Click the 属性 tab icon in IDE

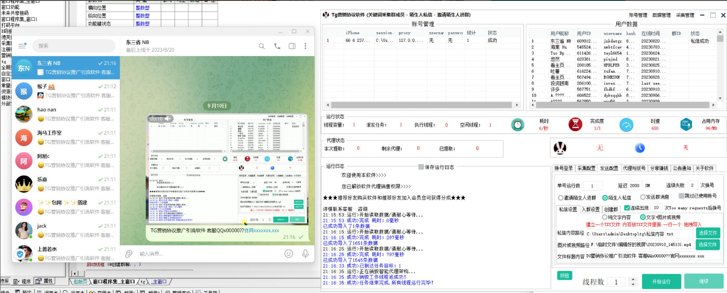(x=38, y=281)
